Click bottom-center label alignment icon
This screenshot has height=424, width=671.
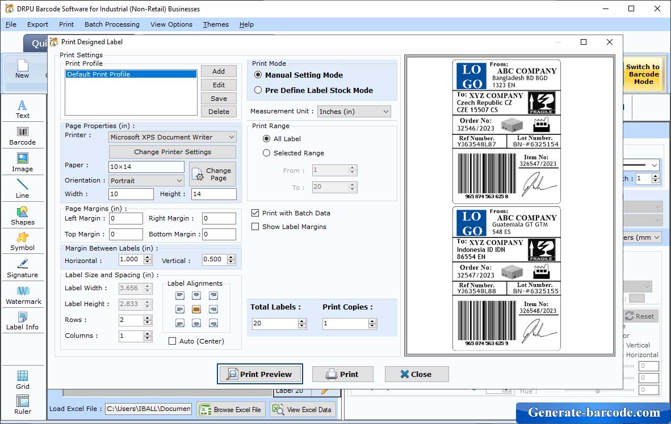pyautogui.click(x=196, y=323)
